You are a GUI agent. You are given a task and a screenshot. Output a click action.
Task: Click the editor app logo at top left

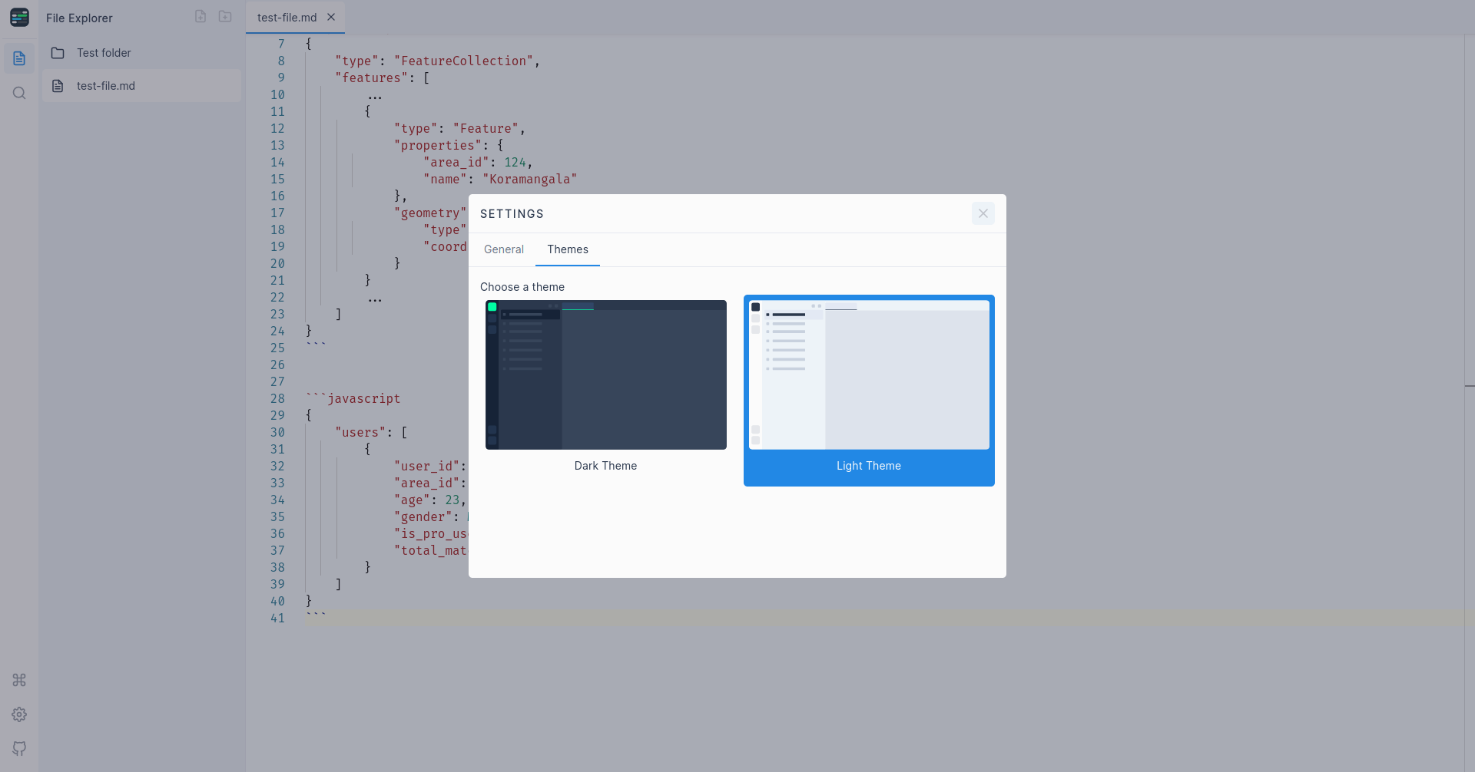20,17
